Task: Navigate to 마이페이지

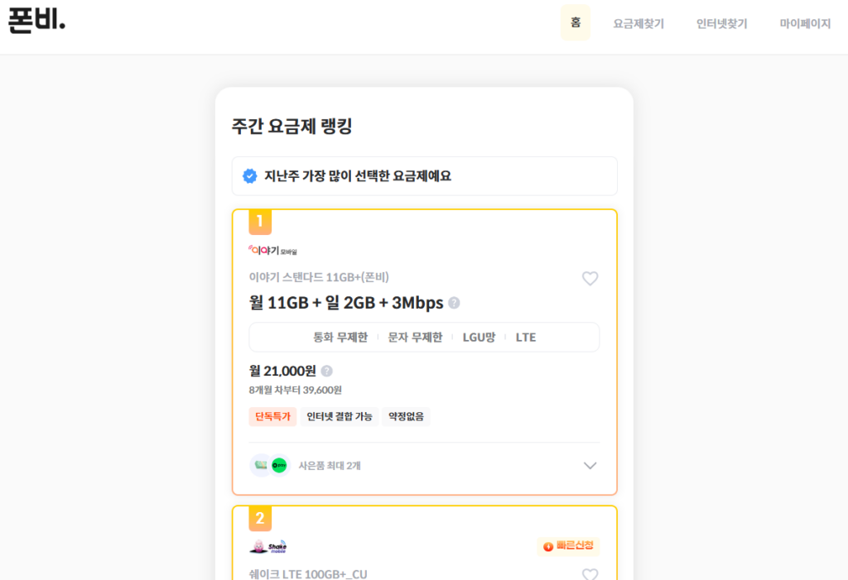Action: coord(804,24)
